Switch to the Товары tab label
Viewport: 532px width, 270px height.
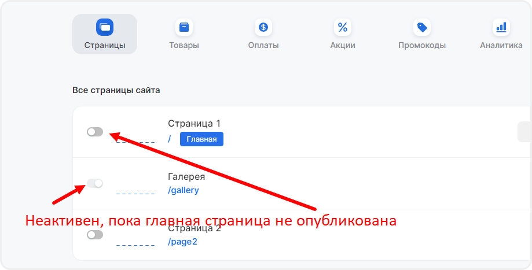tap(184, 46)
